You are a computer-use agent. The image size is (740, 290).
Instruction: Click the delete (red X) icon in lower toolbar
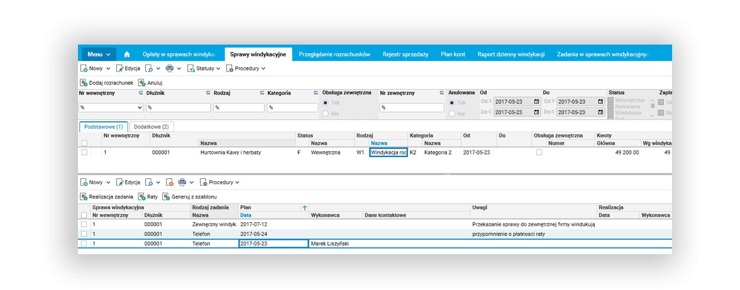point(170,182)
